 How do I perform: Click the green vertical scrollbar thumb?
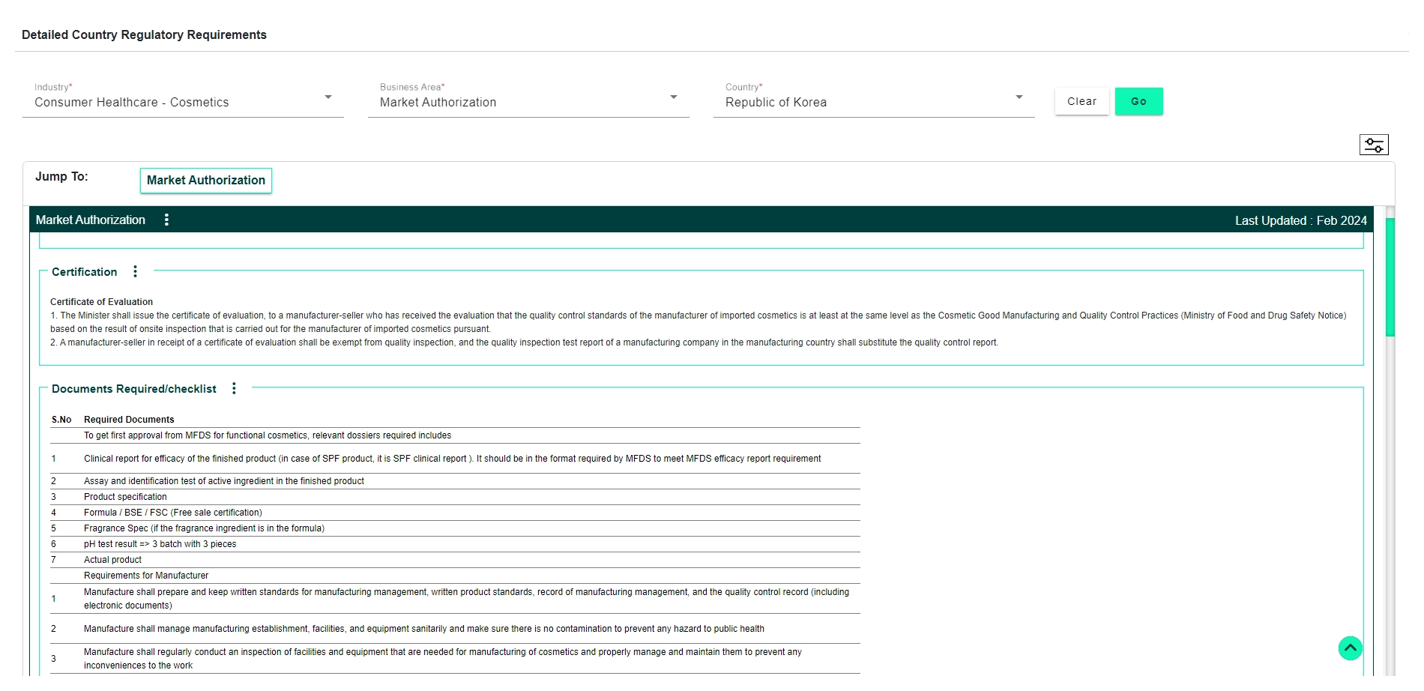coord(1390,277)
